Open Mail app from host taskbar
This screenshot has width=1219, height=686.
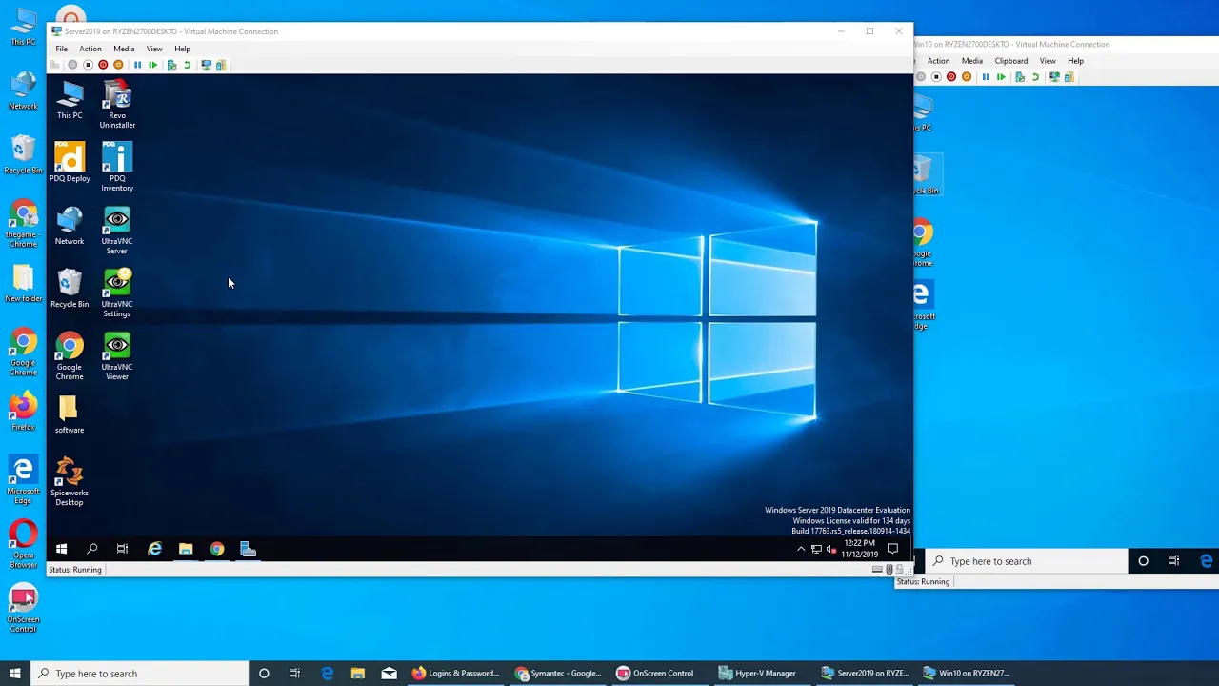(389, 674)
